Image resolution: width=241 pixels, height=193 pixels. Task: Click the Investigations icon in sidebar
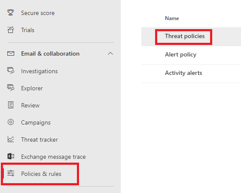(11, 71)
